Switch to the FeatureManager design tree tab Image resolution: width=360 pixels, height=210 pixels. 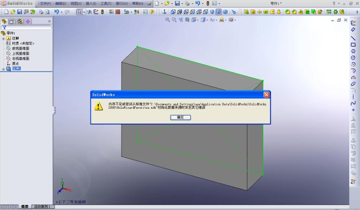[x=4, y=21]
